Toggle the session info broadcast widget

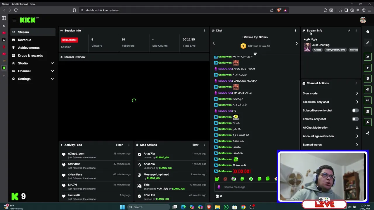368,100
